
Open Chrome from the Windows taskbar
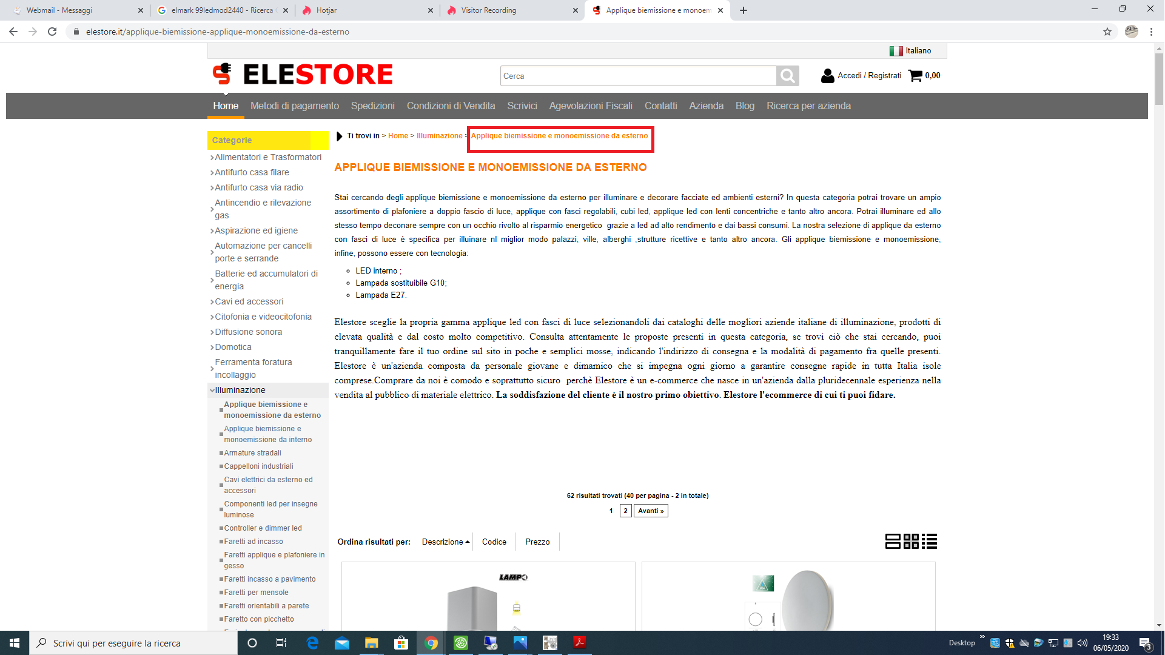tap(431, 643)
